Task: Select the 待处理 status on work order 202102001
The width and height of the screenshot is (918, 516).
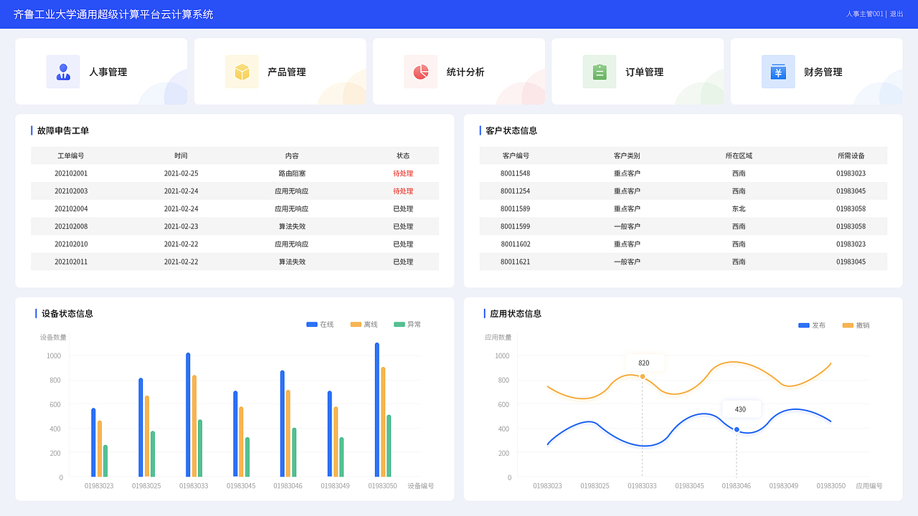Action: pyautogui.click(x=403, y=173)
